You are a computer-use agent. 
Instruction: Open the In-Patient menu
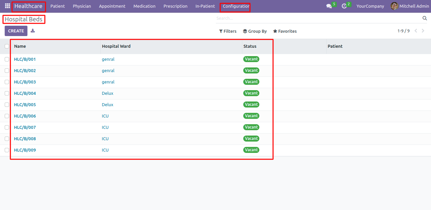coord(205,6)
